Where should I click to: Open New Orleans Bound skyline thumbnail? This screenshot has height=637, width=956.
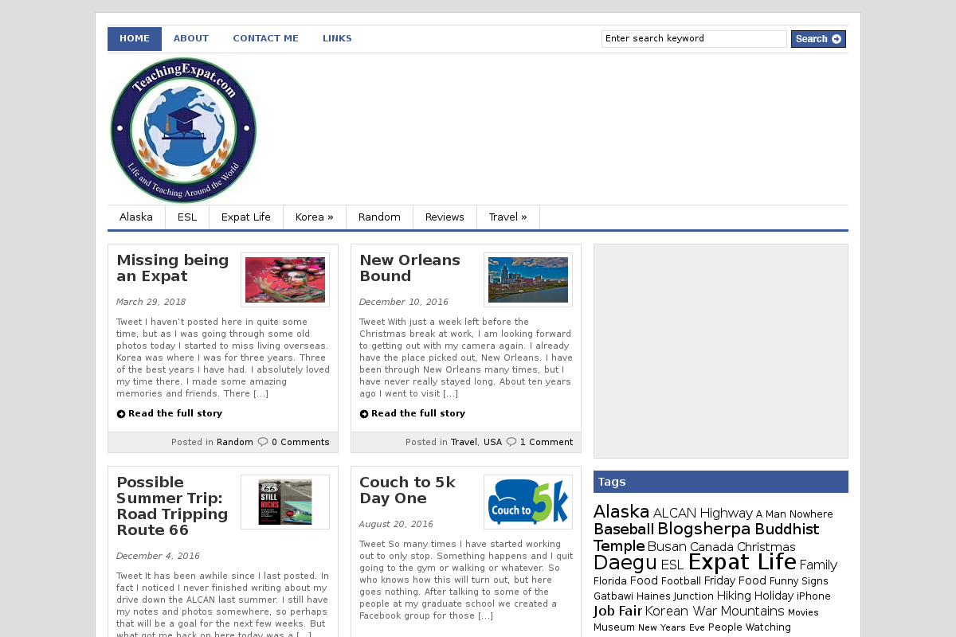(x=528, y=279)
